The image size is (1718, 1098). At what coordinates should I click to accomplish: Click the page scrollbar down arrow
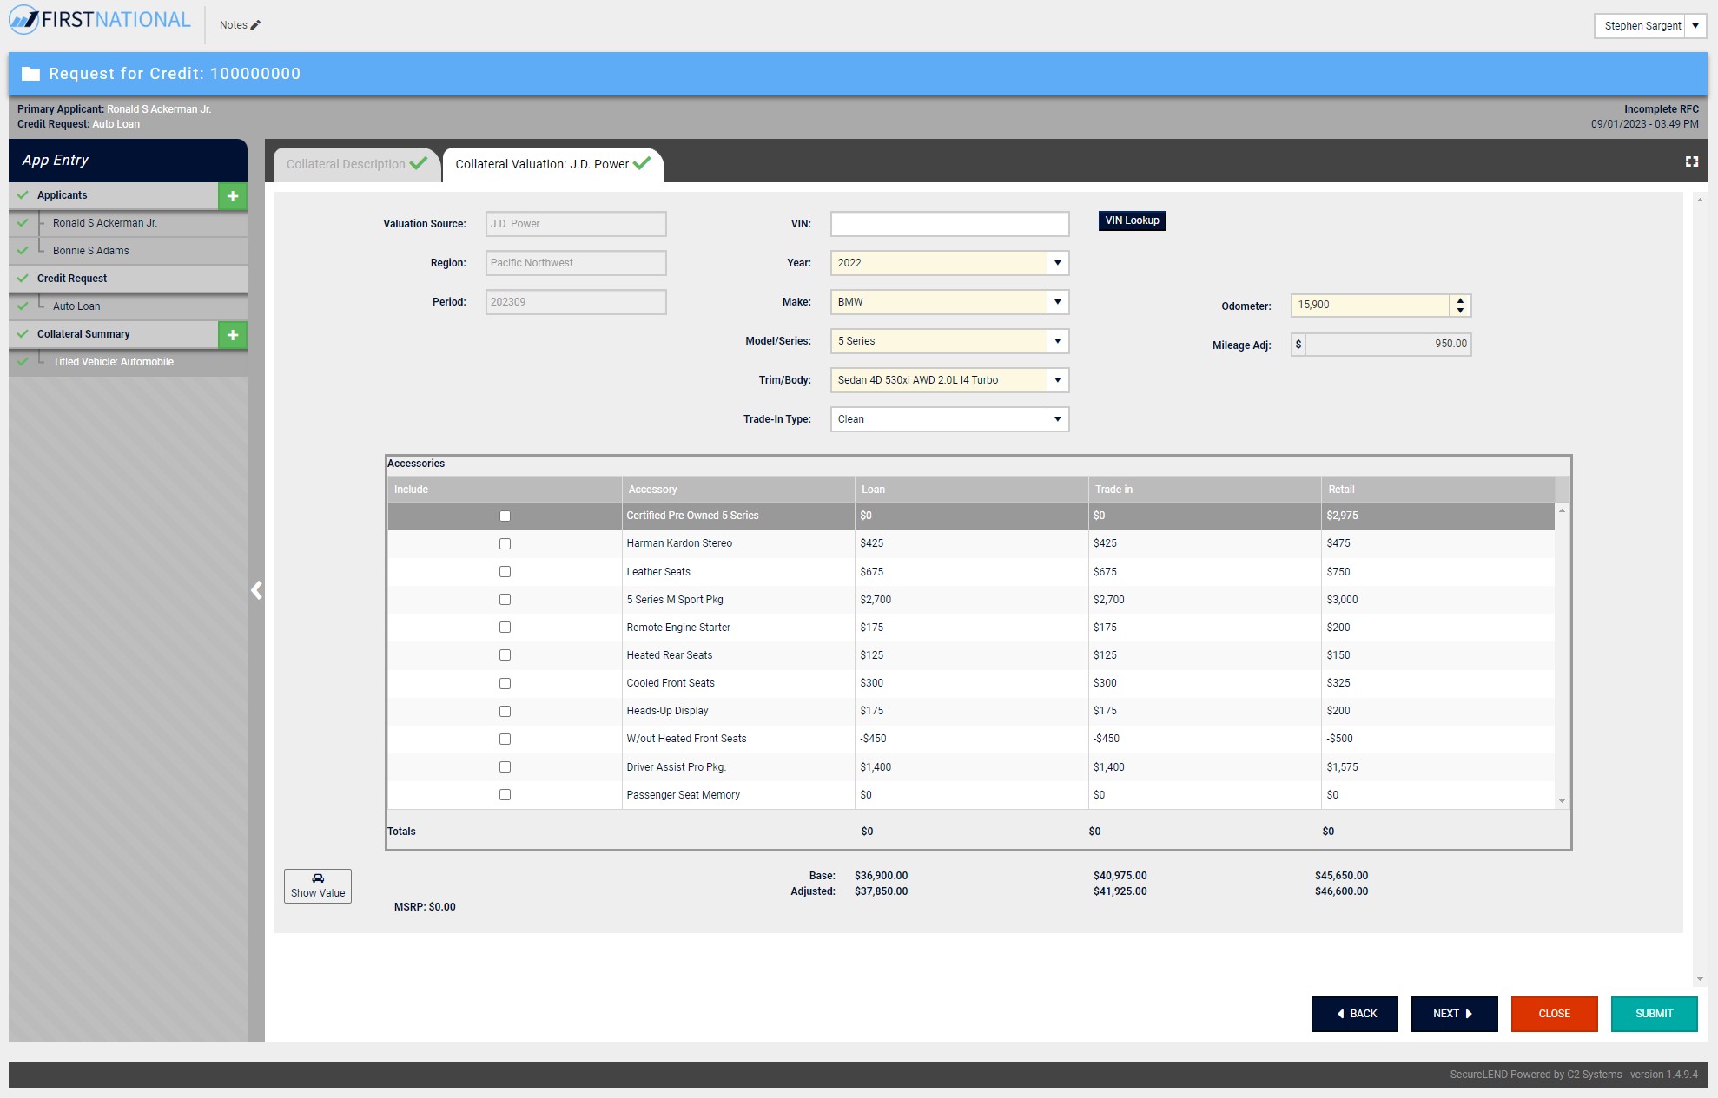point(1700,979)
